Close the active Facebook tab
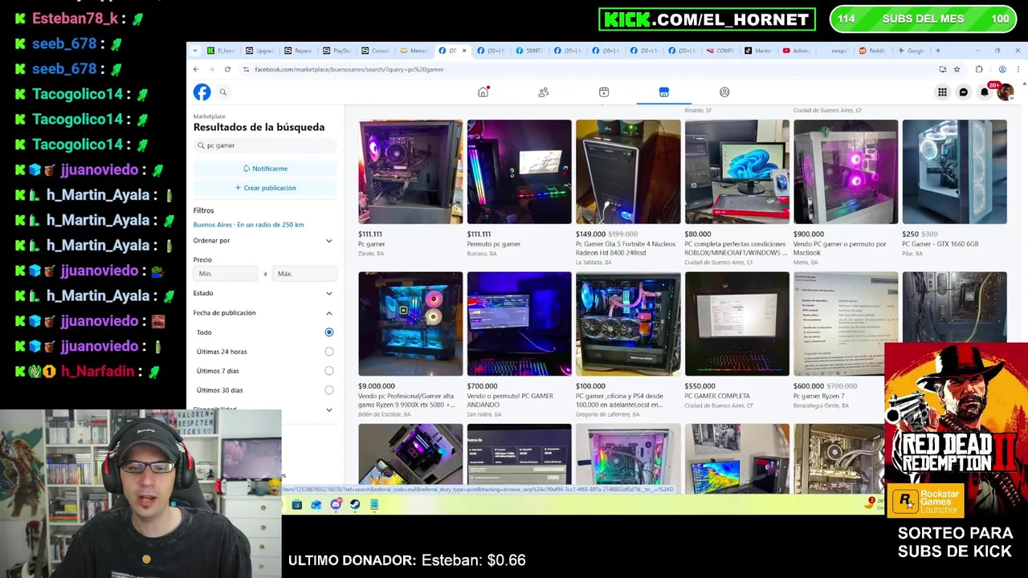 point(463,51)
